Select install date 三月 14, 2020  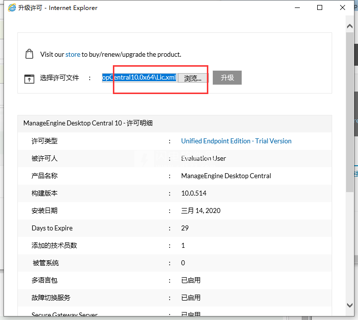click(201, 211)
